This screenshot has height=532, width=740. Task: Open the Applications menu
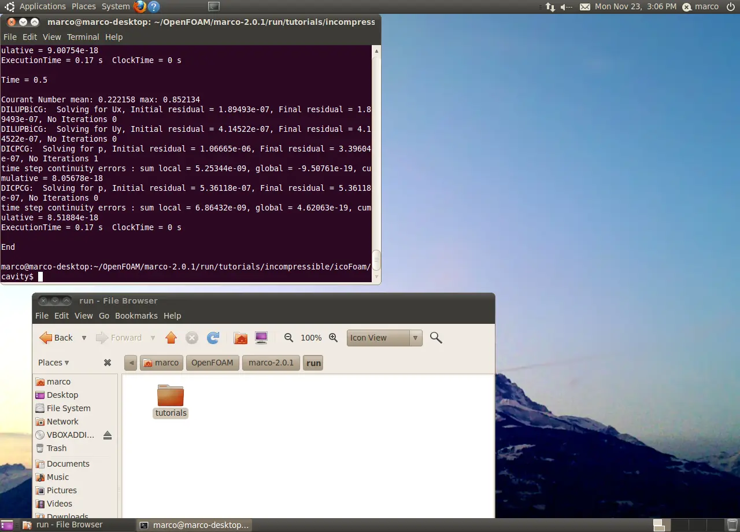(x=42, y=7)
